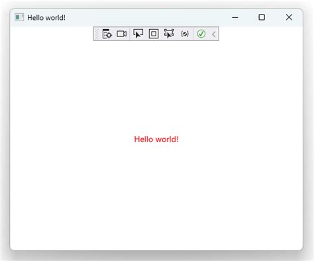
Task: Minimize the Hello world! window
Action: pyautogui.click(x=235, y=17)
